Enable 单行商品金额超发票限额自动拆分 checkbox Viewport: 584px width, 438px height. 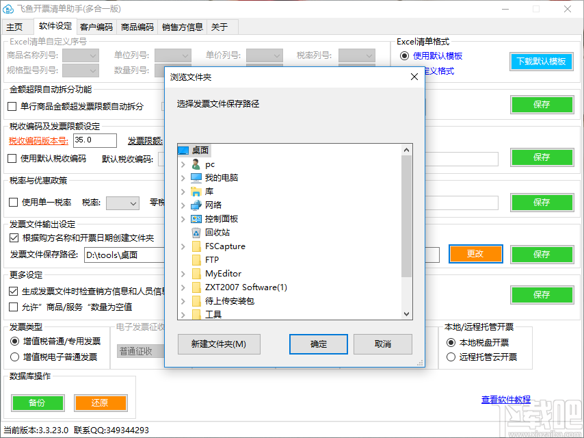pyautogui.click(x=12, y=105)
